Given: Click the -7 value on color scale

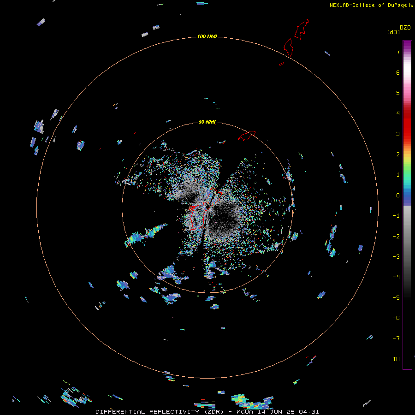Looking at the screenshot, I should [x=396, y=338].
